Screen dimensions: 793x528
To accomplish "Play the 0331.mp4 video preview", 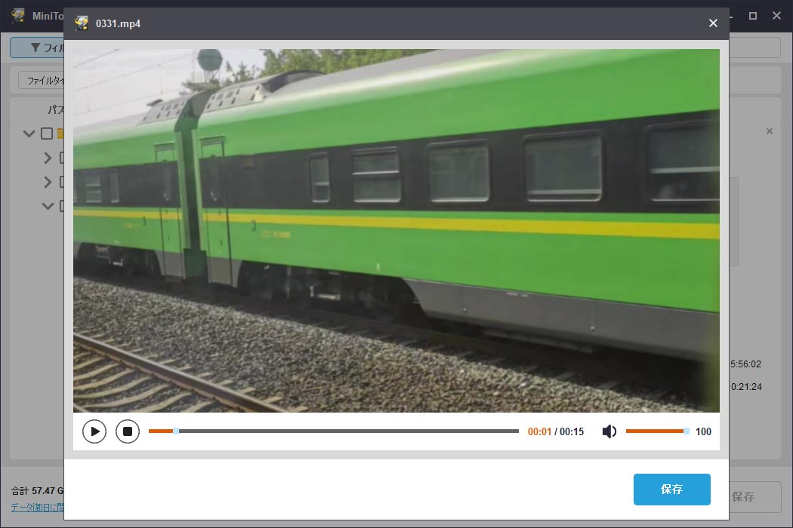I will [x=94, y=431].
